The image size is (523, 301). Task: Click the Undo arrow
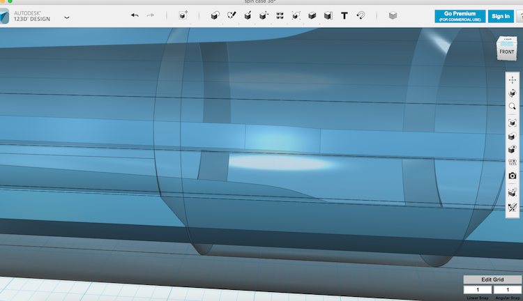[x=135, y=15]
